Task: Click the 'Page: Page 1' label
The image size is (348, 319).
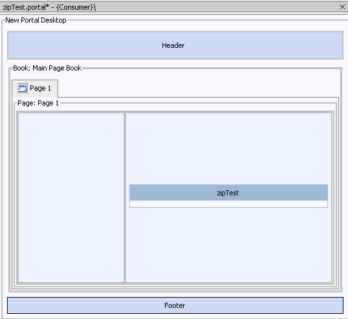Action: [38, 103]
